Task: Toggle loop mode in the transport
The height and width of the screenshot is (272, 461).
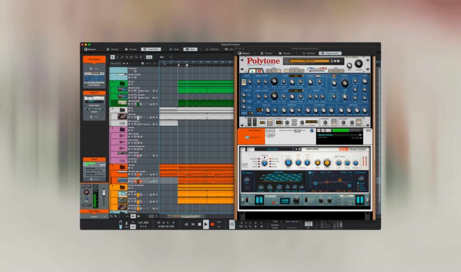Action: (x=232, y=224)
